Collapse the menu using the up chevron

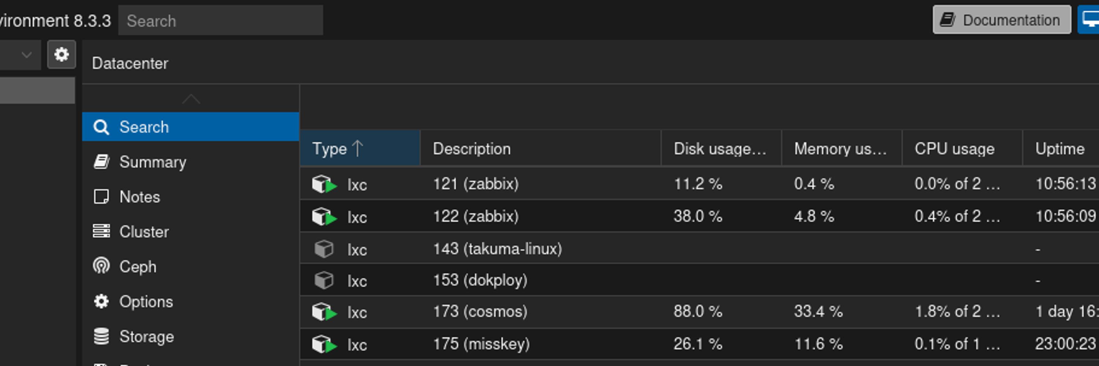coord(191,99)
